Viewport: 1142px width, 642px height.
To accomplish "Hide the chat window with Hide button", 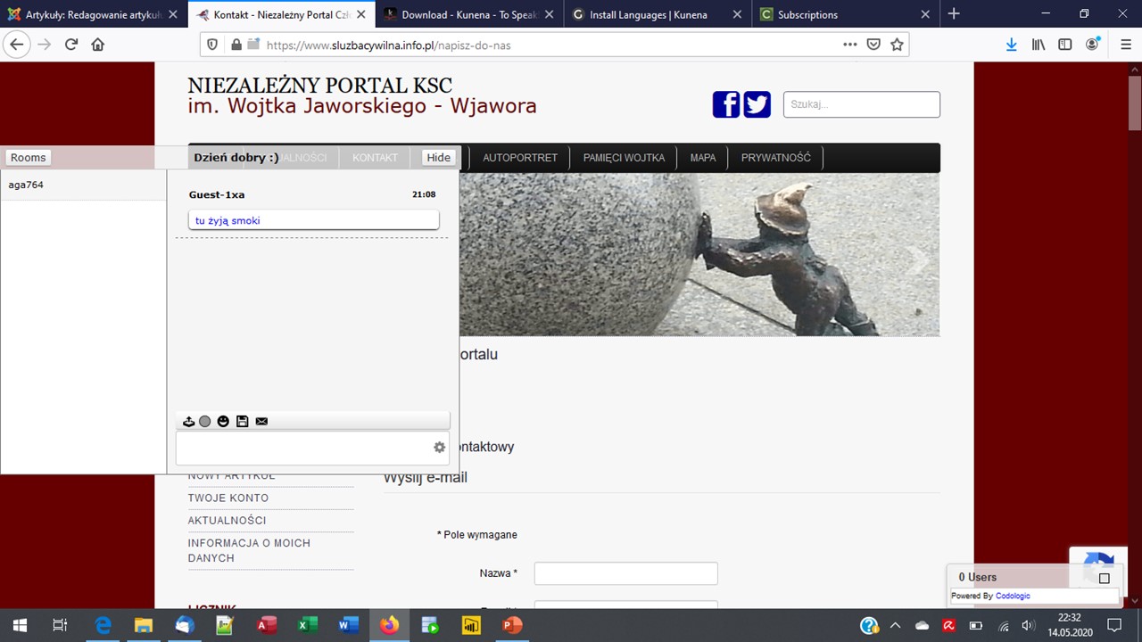I will coord(438,158).
